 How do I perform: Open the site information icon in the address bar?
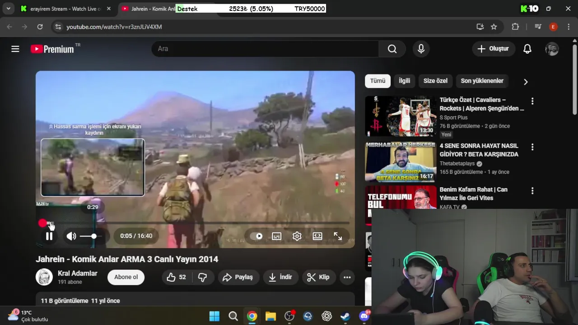[58, 27]
